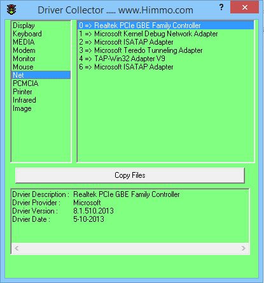Select entry 2 Microsoft ISATAP Adapter

coord(165,42)
